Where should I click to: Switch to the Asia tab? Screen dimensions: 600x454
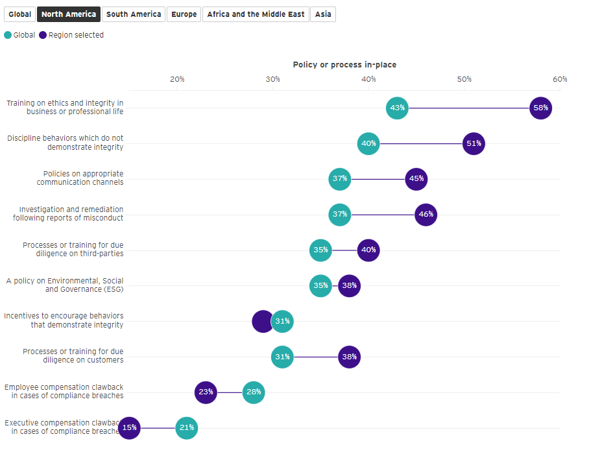click(x=323, y=14)
